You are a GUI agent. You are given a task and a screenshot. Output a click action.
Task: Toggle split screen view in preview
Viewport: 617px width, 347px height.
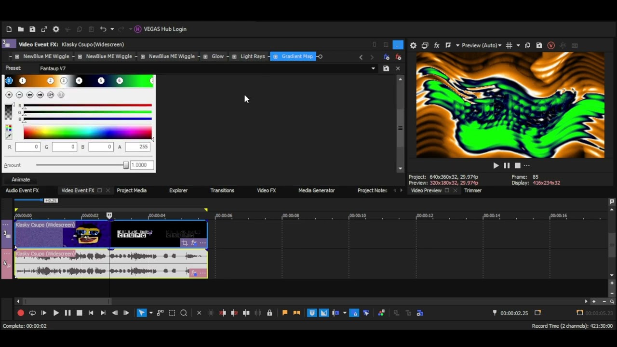point(448,45)
